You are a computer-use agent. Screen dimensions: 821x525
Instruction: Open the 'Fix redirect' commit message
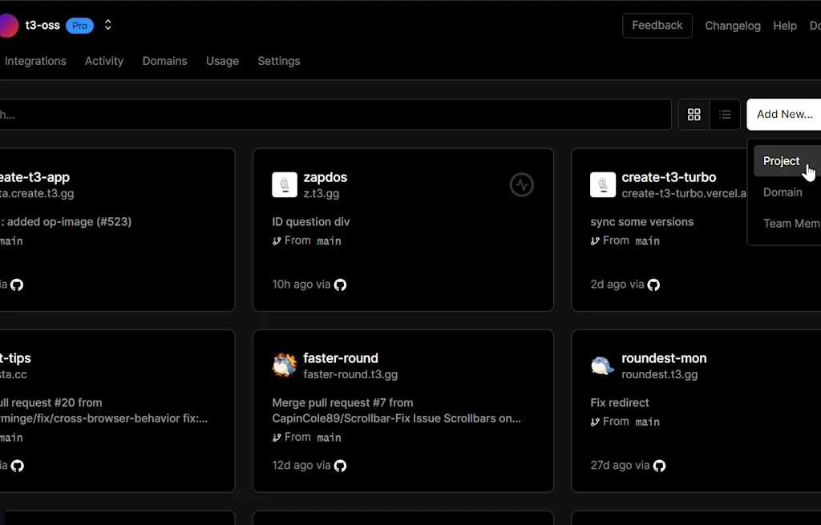click(620, 402)
